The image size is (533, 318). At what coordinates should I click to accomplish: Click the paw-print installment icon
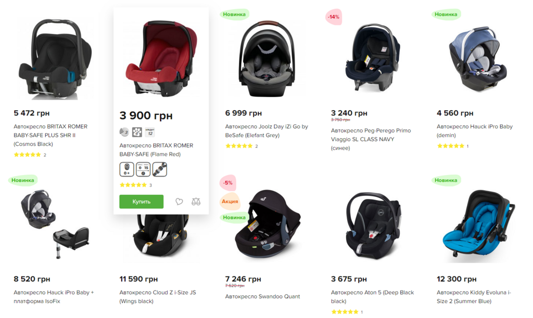[x=137, y=132]
